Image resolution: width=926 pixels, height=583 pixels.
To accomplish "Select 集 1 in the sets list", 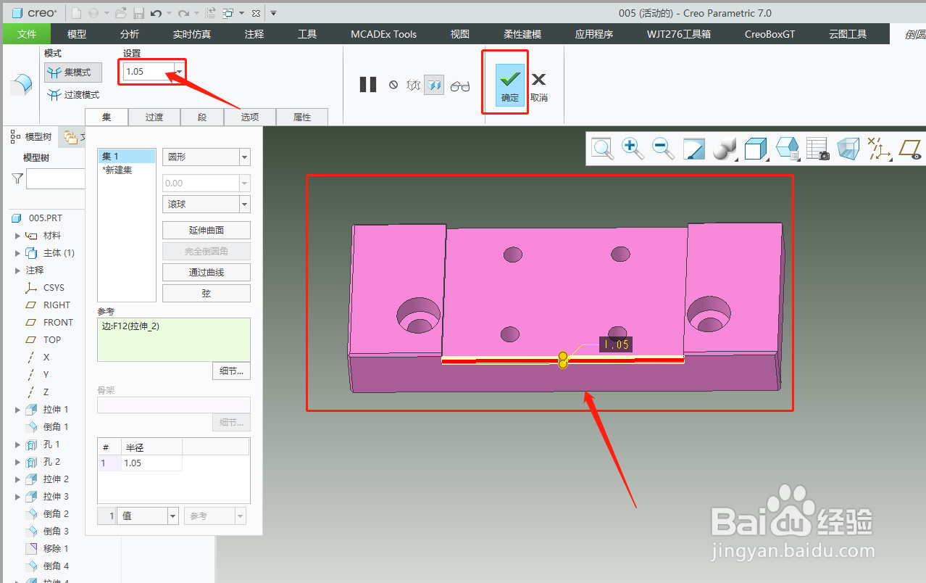I will (x=127, y=156).
